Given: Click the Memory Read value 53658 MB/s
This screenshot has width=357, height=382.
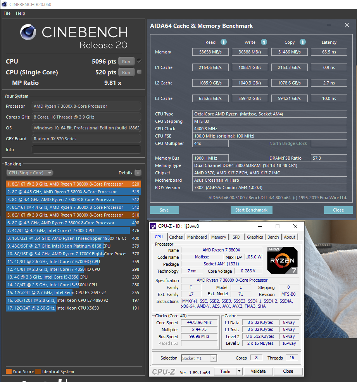Looking at the screenshot, I should pos(210,52).
